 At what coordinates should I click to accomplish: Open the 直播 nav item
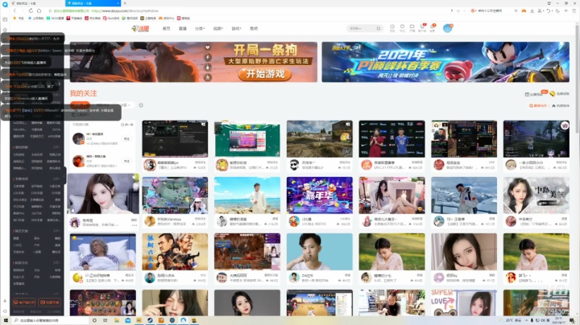182,28
